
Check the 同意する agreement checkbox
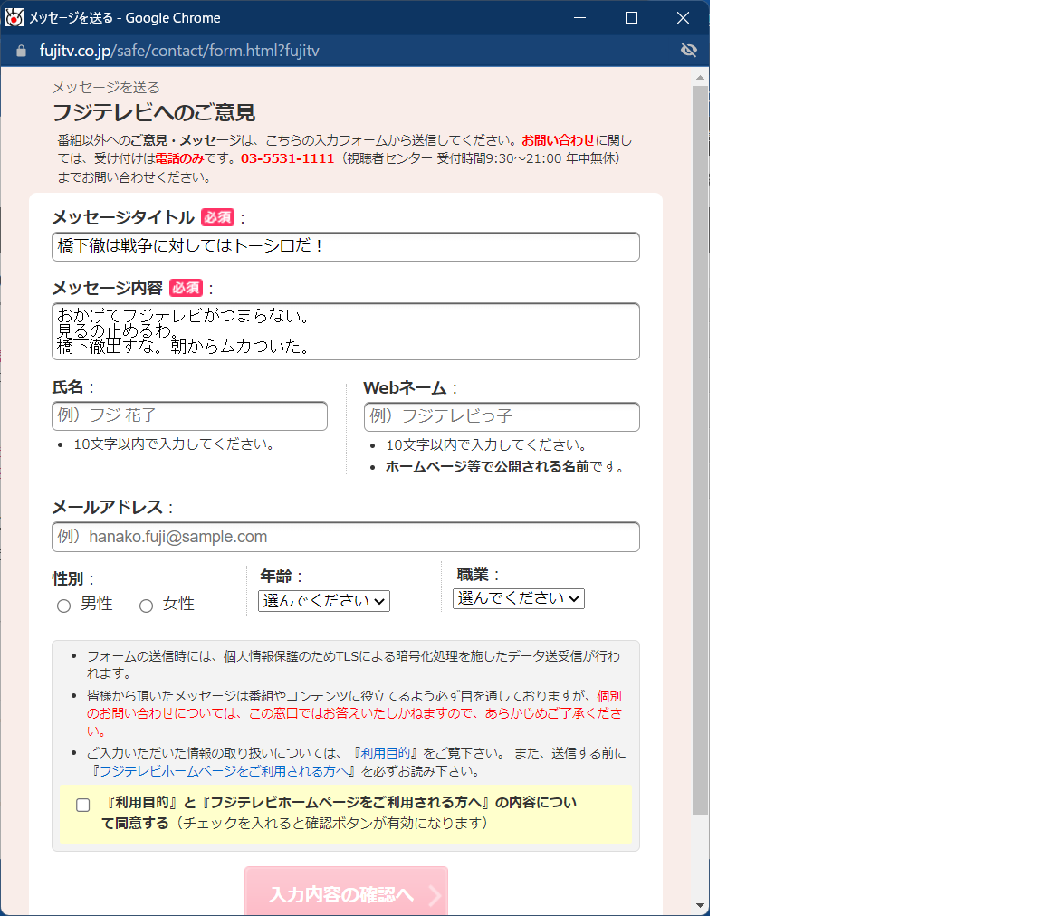pyautogui.click(x=83, y=805)
